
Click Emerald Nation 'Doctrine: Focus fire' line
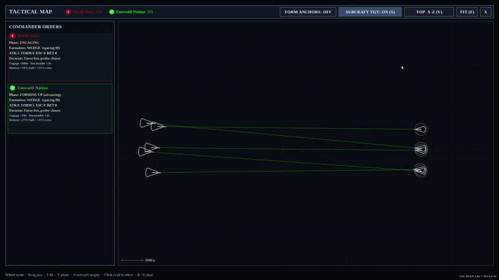[x=35, y=111]
